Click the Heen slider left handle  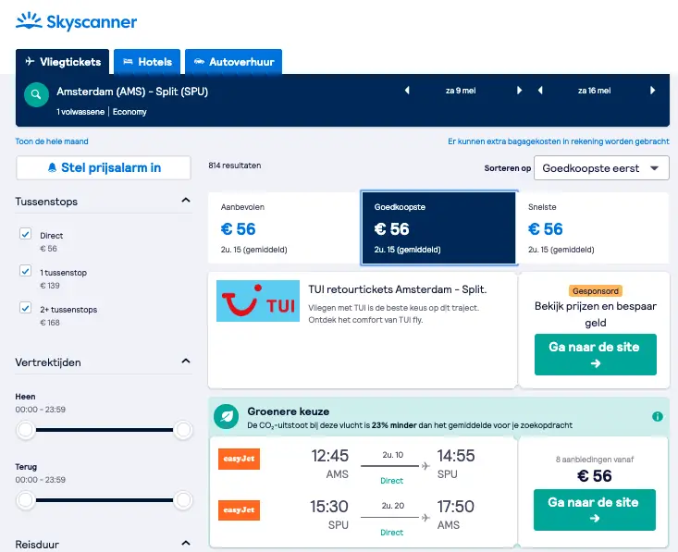coord(26,430)
